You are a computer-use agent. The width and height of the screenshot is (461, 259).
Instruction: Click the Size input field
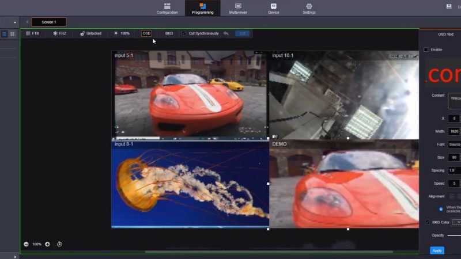pyautogui.click(x=454, y=157)
